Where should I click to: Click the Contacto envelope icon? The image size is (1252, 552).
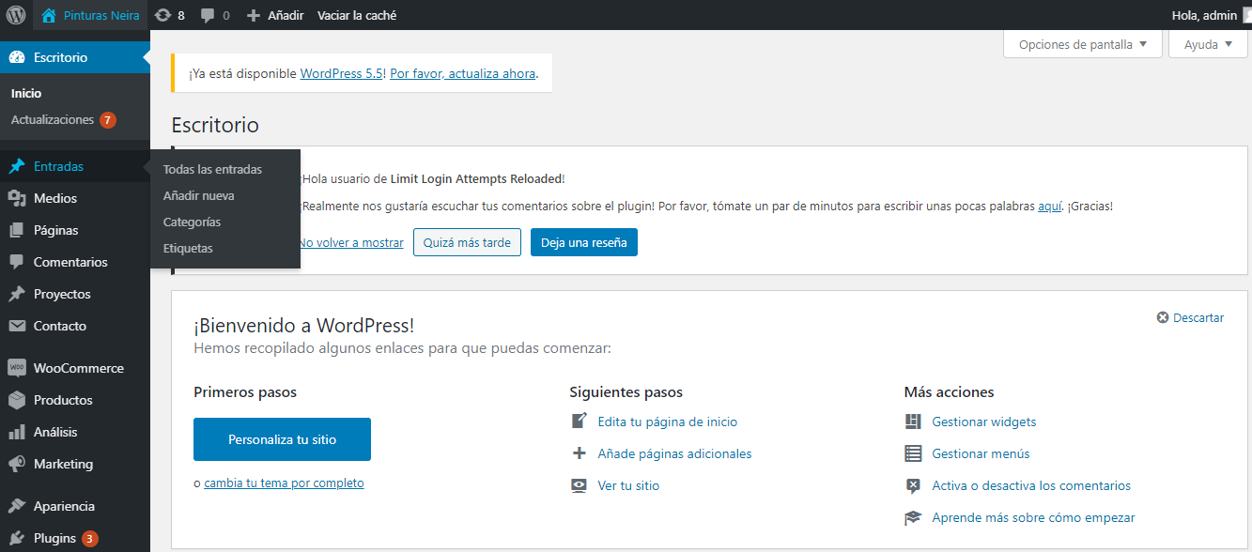coord(17,326)
